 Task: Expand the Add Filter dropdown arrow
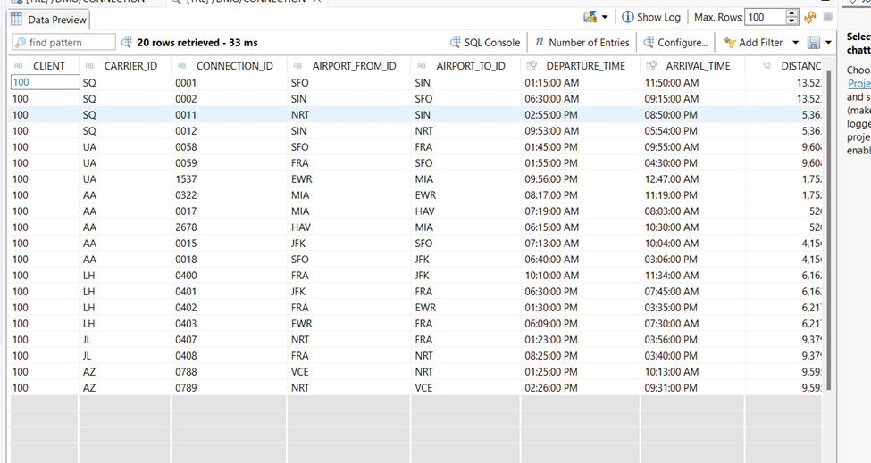click(x=795, y=42)
